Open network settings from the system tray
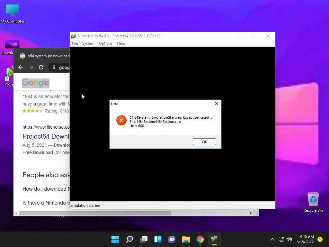 281,239
